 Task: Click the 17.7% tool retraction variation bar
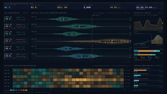click(x=136, y=80)
